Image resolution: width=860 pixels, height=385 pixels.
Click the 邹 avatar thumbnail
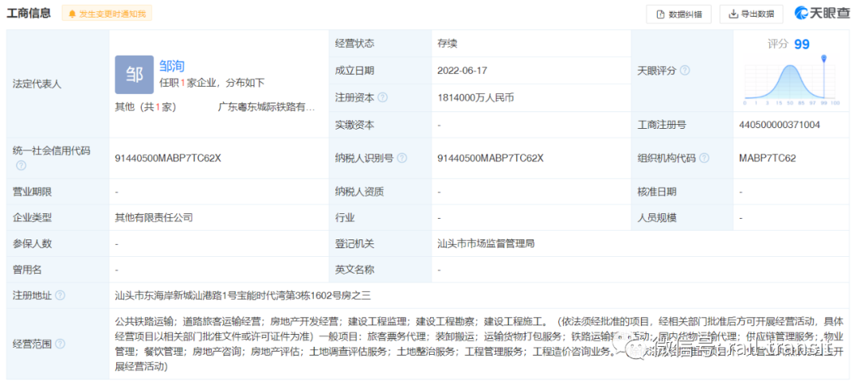tap(135, 75)
